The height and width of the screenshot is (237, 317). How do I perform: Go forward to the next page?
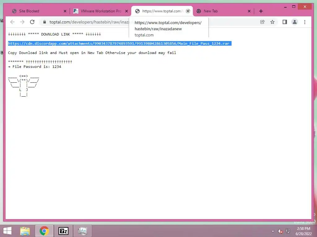(x=22, y=22)
